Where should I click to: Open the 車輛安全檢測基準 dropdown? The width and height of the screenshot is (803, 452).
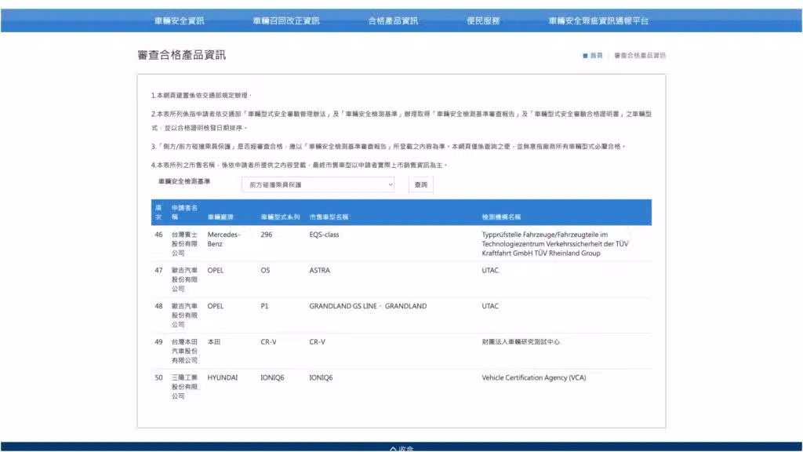click(318, 184)
